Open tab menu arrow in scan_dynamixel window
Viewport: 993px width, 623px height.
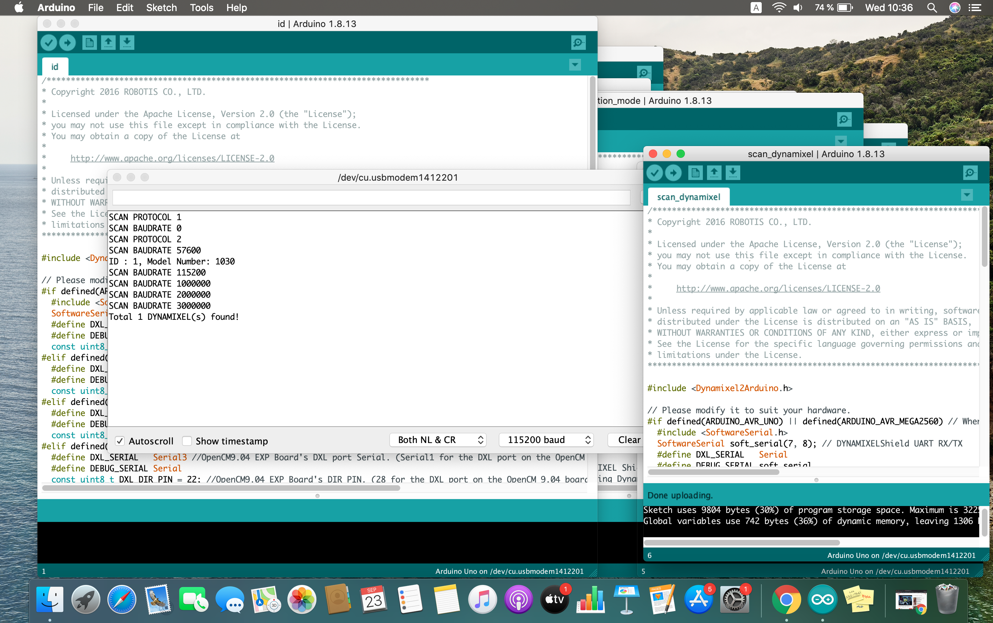pyautogui.click(x=967, y=195)
